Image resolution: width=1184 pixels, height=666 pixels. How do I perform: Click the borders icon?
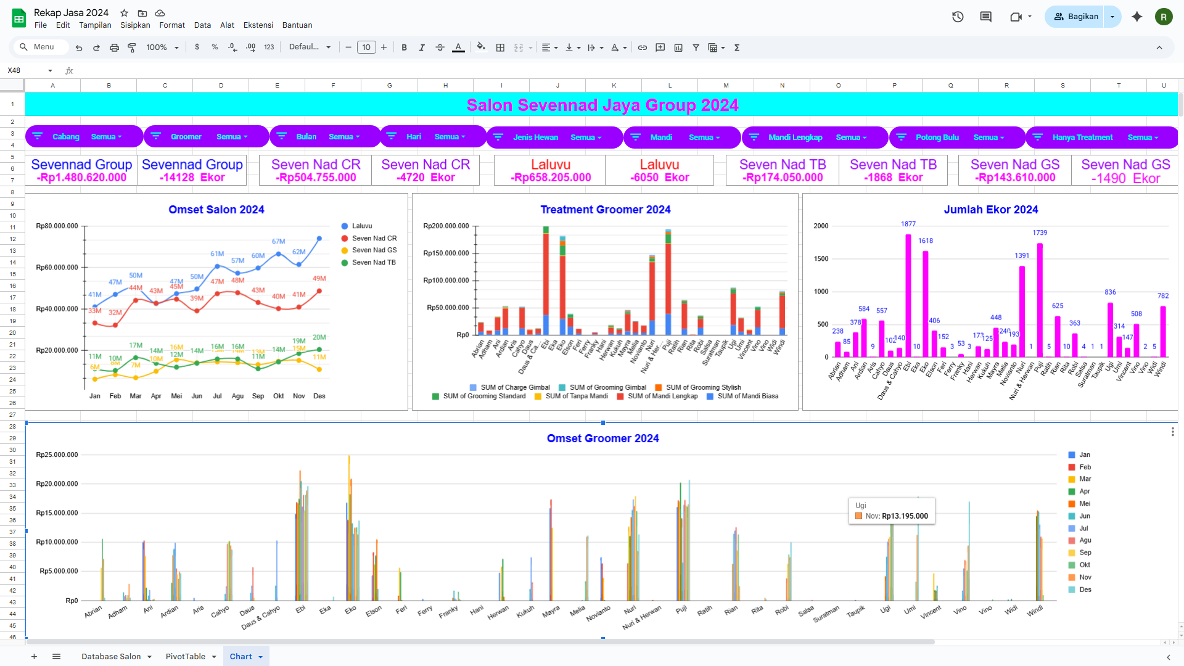(500, 47)
